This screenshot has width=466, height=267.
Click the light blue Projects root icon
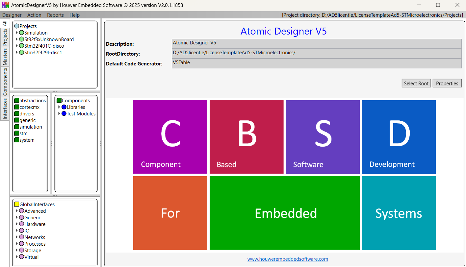[x=17, y=26]
